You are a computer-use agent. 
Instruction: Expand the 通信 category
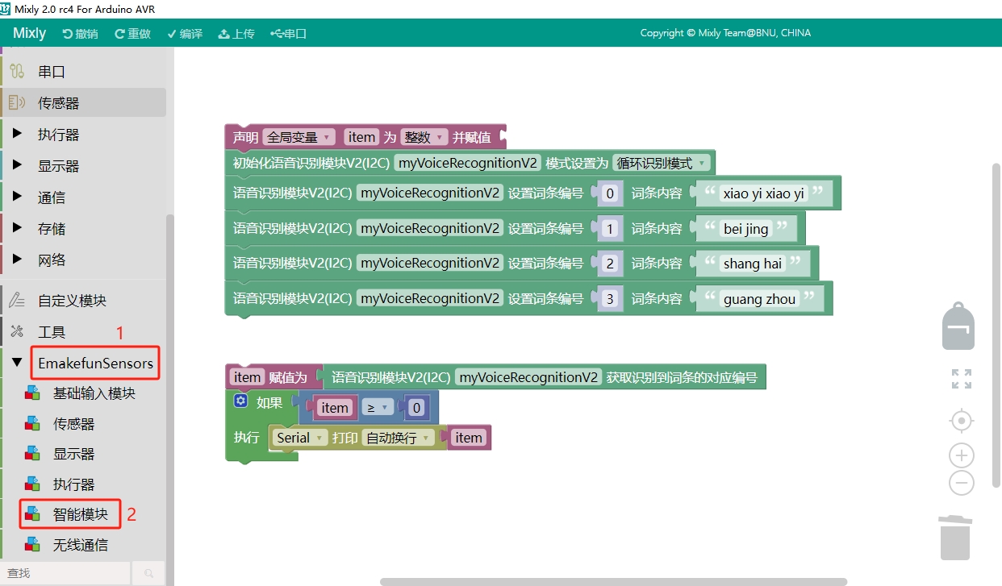click(x=83, y=197)
